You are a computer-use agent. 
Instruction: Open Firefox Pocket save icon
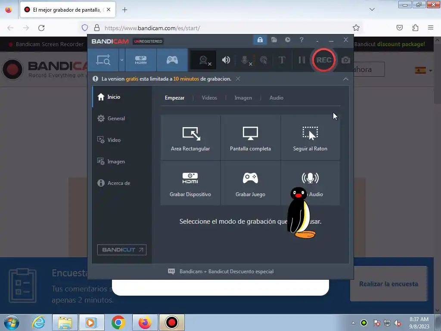pyautogui.click(x=400, y=28)
